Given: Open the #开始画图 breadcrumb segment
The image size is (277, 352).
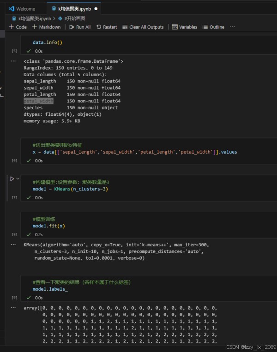Looking at the screenshot, I should coord(74,18).
